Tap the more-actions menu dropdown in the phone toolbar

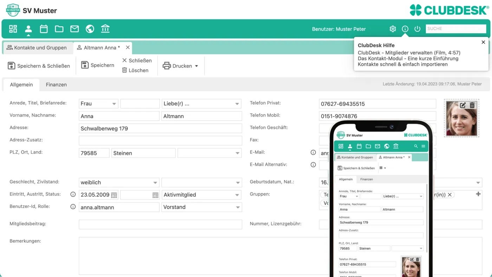click(x=383, y=168)
